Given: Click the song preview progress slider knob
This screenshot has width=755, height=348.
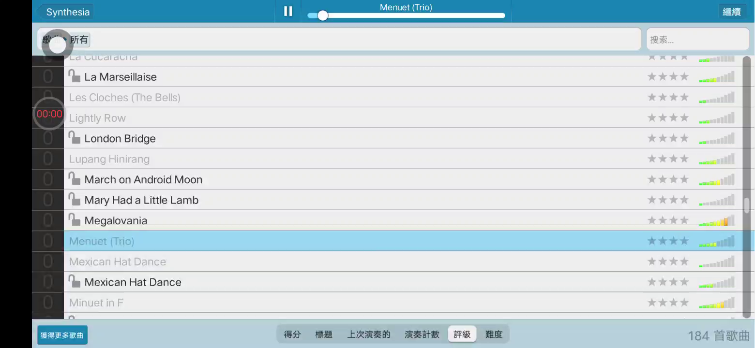Looking at the screenshot, I should point(323,15).
